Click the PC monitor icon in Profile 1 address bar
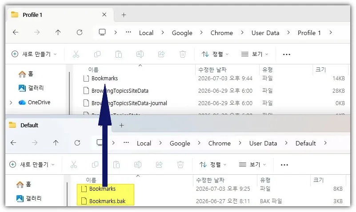The width and height of the screenshot is (356, 212). 102,32
